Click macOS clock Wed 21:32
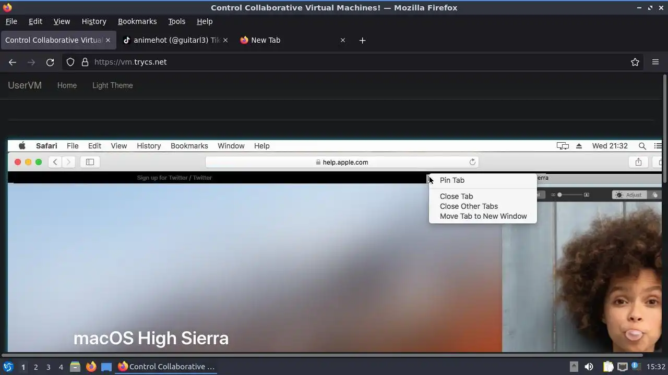The height and width of the screenshot is (375, 668). point(610,146)
